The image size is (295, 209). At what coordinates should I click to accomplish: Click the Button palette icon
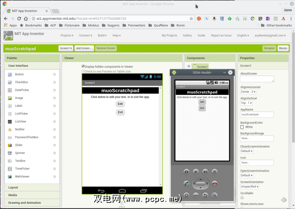pyautogui.click(x=10, y=75)
